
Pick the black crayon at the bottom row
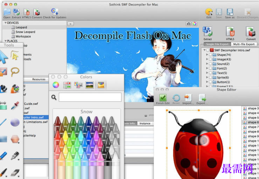tap(108, 165)
